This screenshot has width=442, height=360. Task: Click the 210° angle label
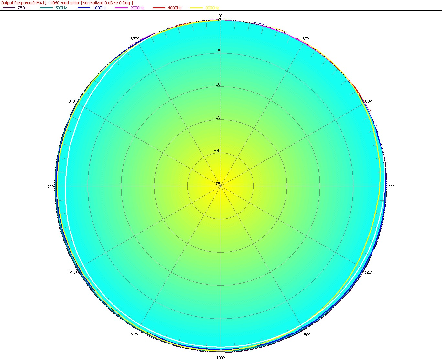coord(135,335)
